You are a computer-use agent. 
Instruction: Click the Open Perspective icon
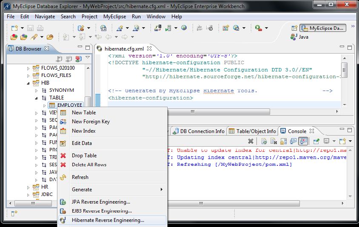pos(294,28)
